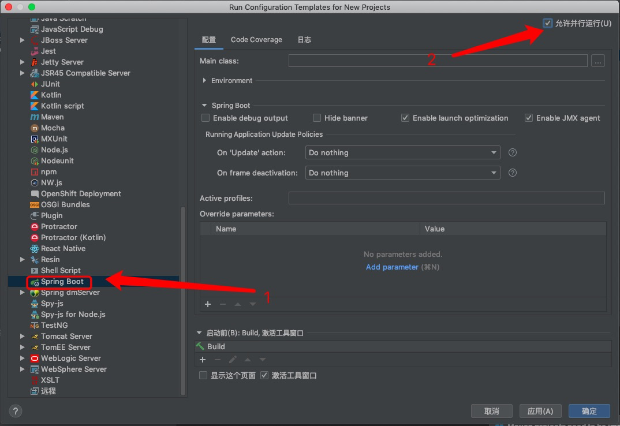Screen dimensions: 620x426
Task: Collapse the 启动前 Build section
Action: (x=199, y=333)
